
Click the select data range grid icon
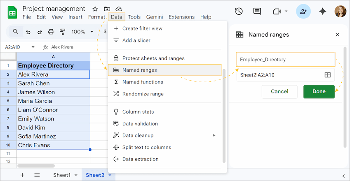point(327,75)
